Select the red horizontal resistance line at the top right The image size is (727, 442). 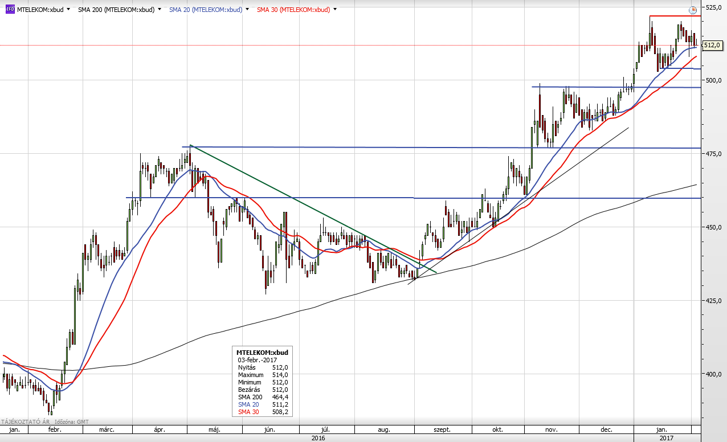pyautogui.click(x=675, y=16)
